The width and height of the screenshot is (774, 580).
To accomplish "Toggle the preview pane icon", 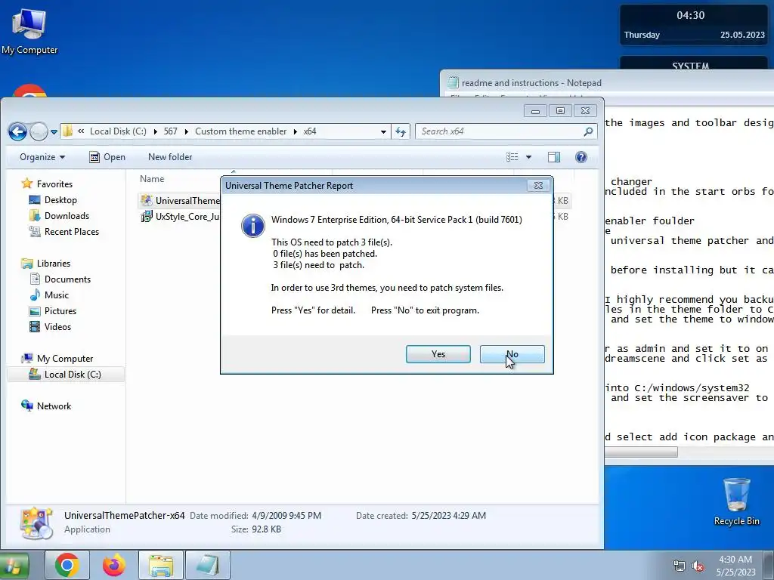I will pyautogui.click(x=554, y=157).
